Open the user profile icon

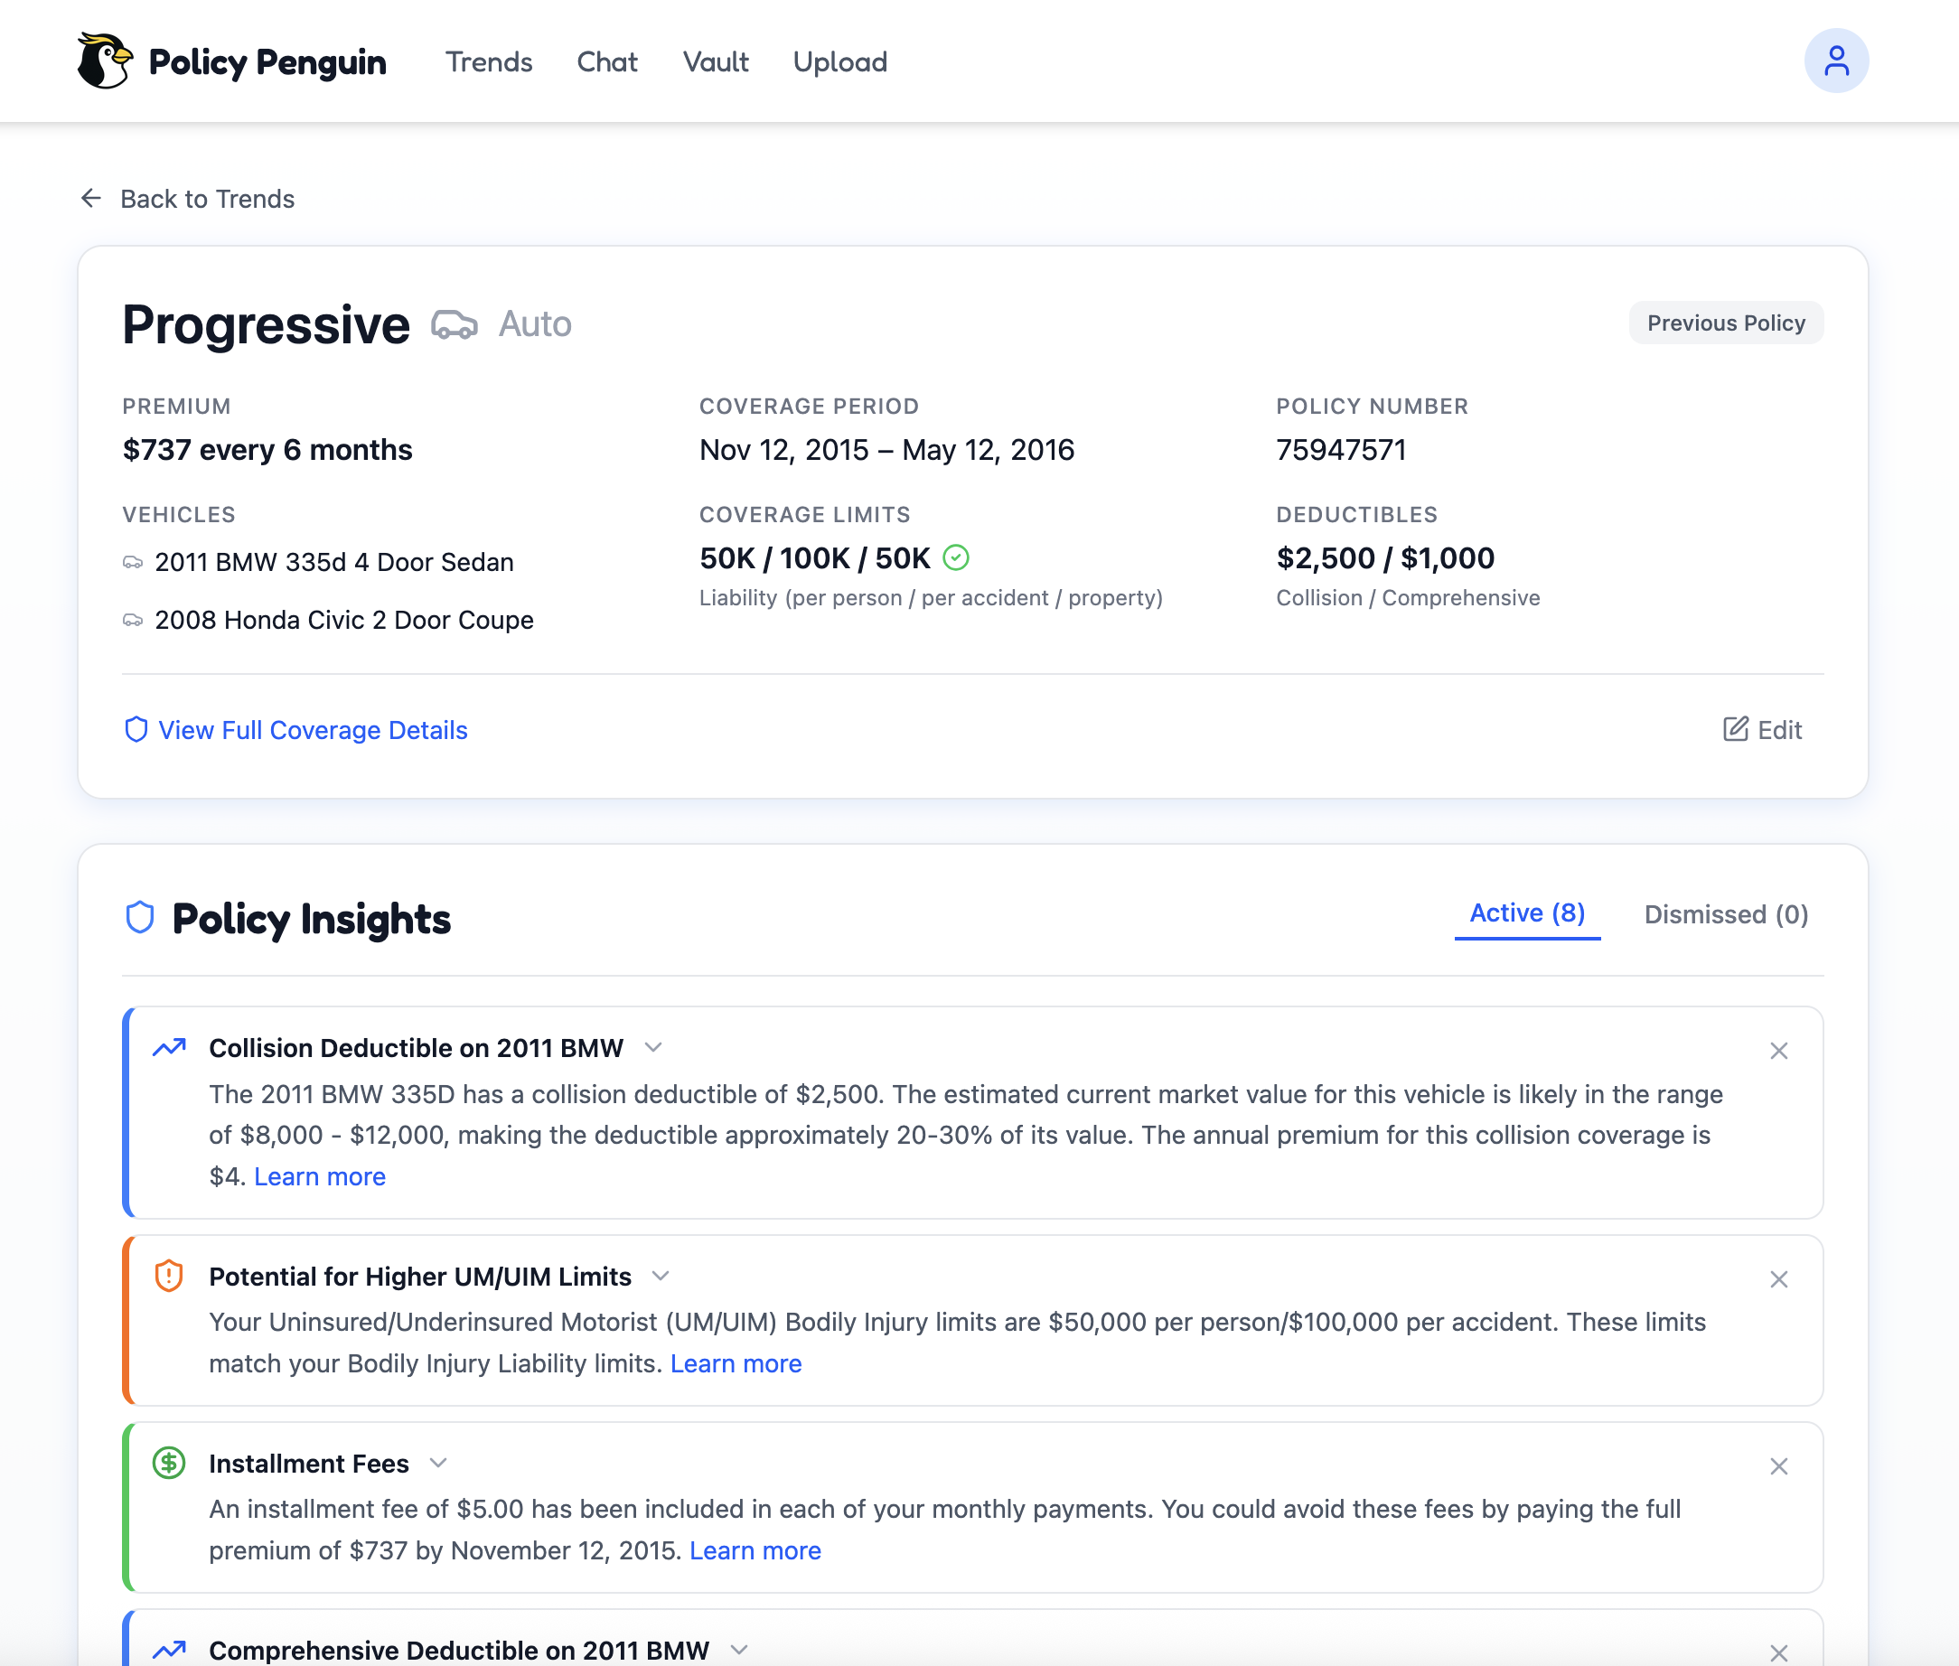point(1836,60)
